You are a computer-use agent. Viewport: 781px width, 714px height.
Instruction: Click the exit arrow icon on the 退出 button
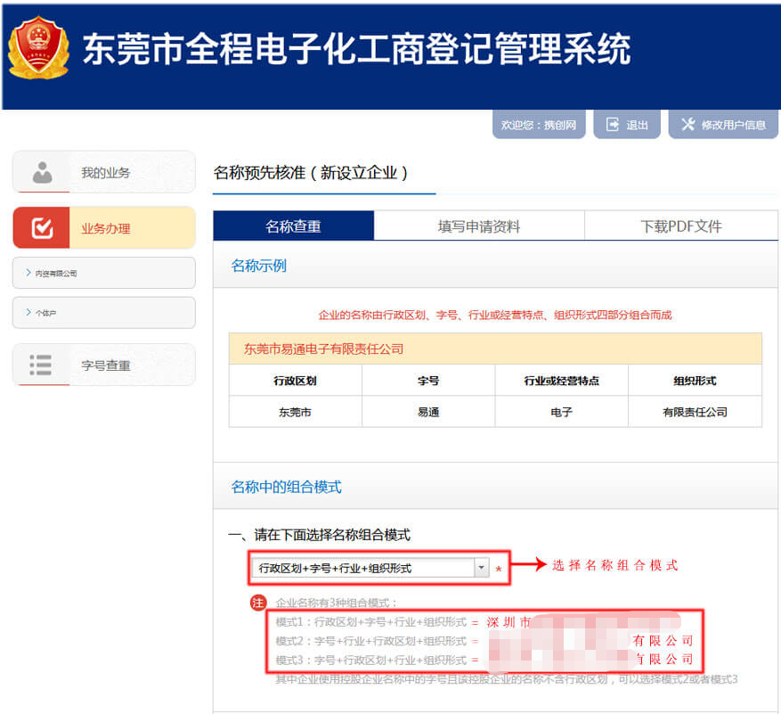pyautogui.click(x=613, y=124)
